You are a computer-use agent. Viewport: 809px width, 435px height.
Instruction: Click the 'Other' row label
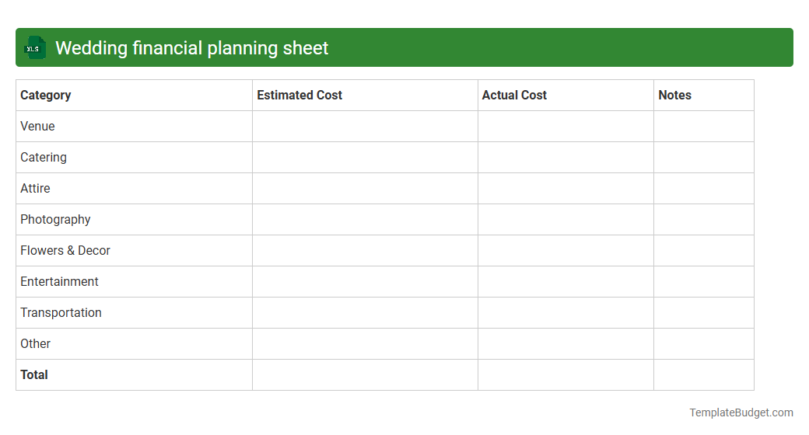pos(35,344)
